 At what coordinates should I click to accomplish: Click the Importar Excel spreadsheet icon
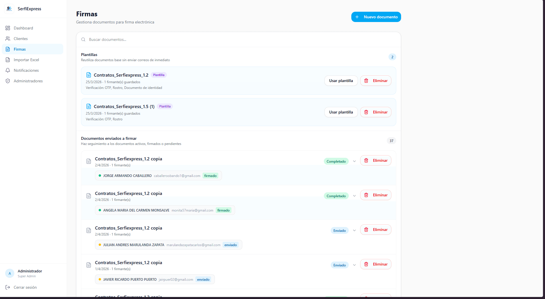tap(8, 60)
